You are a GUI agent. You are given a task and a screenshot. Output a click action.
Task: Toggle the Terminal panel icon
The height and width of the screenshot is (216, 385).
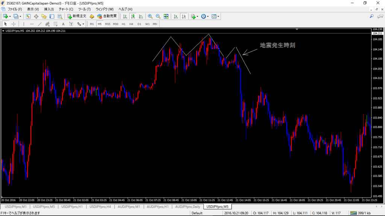pos(52,16)
